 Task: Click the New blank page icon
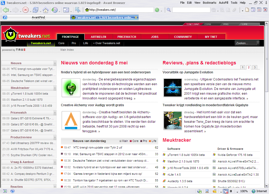pos(247,10)
